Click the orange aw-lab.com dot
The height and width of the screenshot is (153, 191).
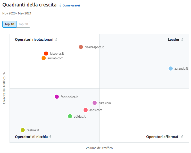[44, 58]
